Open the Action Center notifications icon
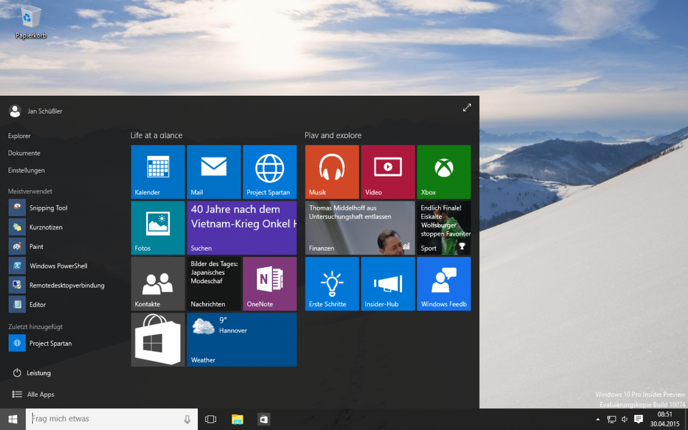The height and width of the screenshot is (430, 688). pos(639,419)
